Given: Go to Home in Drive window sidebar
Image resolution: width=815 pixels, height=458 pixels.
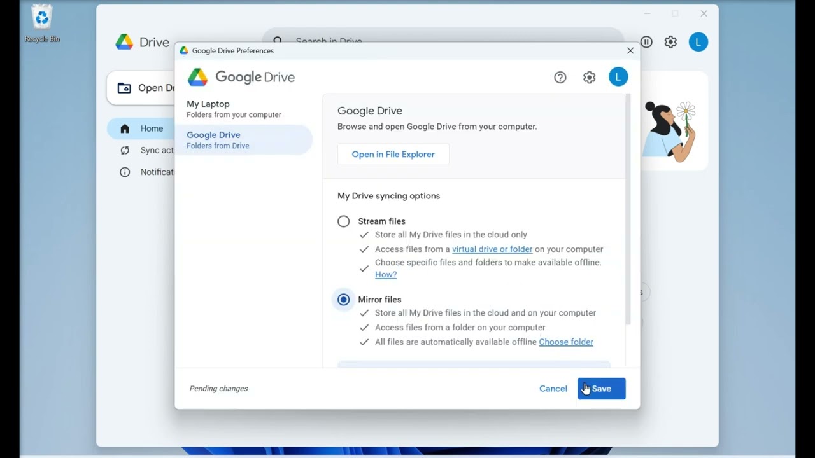Looking at the screenshot, I should 141,128.
